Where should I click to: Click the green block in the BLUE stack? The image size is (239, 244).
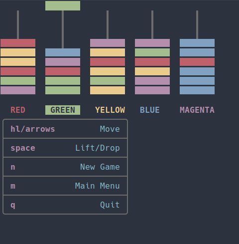(152, 52)
